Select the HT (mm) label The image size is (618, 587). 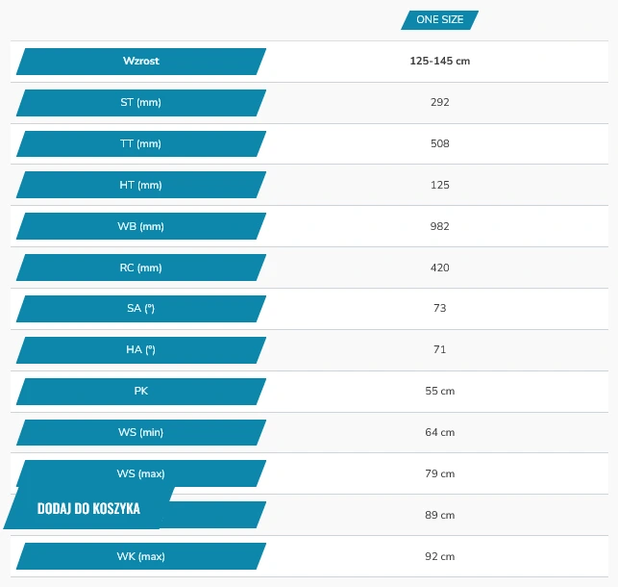click(140, 185)
